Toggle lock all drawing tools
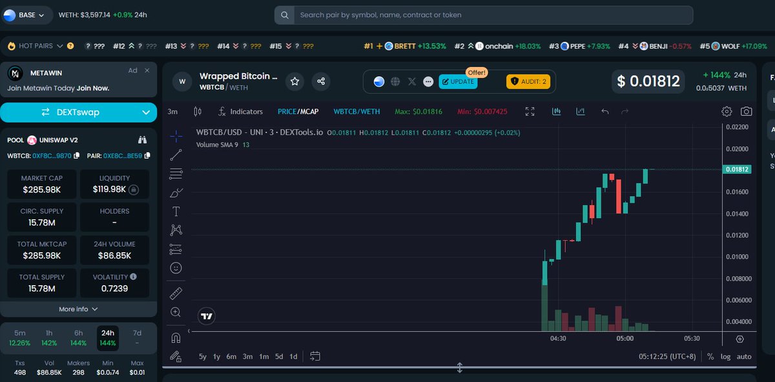This screenshot has width=775, height=382. [x=176, y=356]
